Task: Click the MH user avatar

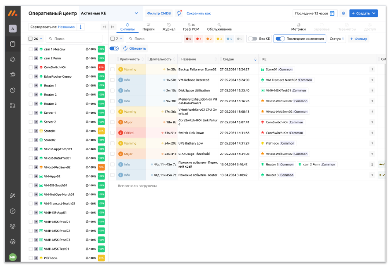Action: (x=12, y=257)
